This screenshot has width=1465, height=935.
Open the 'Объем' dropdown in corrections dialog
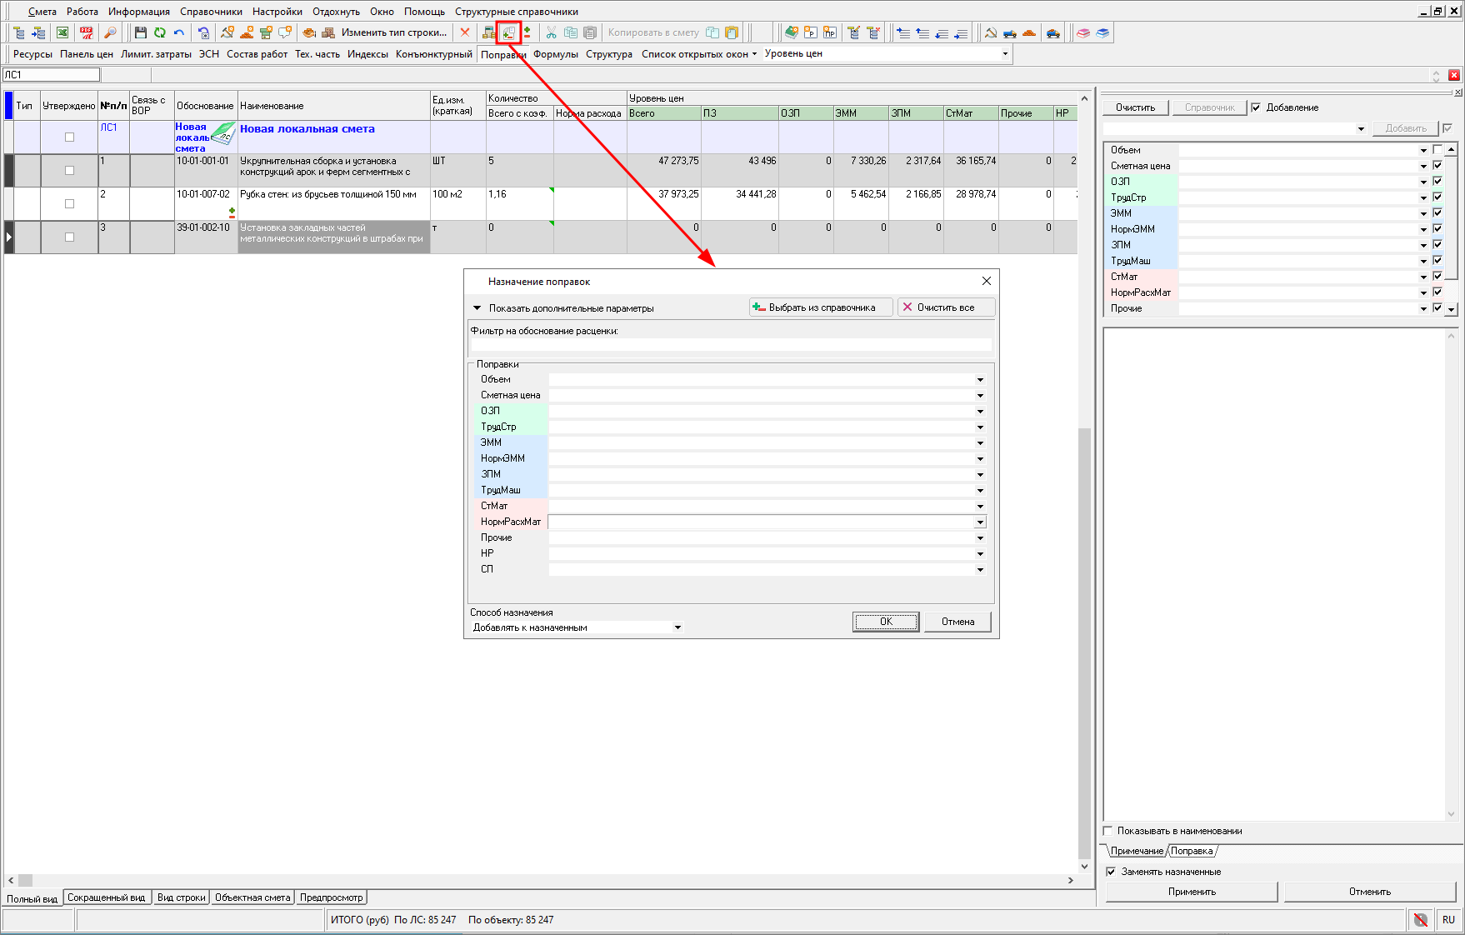980,380
